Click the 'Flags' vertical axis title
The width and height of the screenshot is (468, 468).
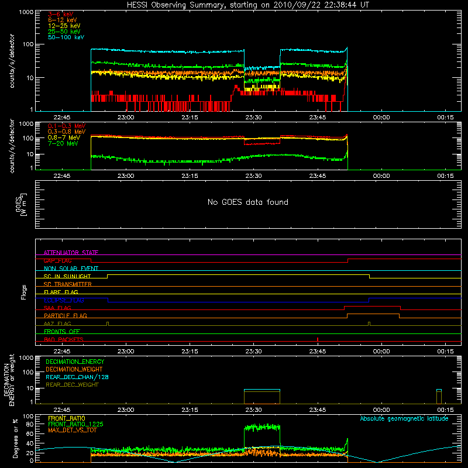pos(23,292)
